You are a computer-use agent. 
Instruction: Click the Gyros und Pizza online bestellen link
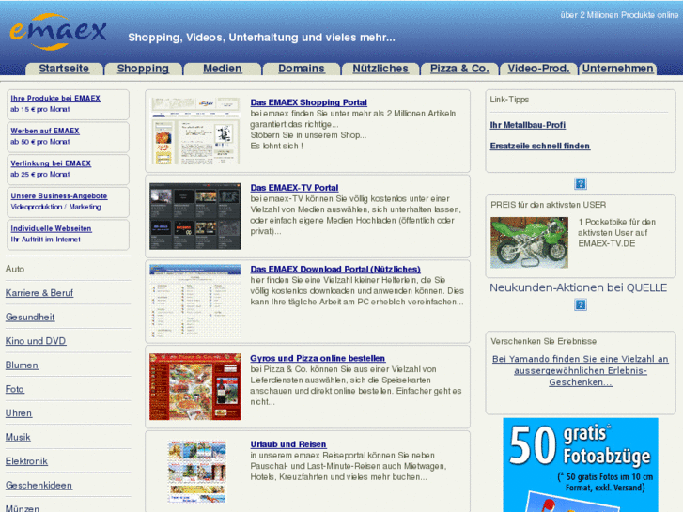point(318,359)
